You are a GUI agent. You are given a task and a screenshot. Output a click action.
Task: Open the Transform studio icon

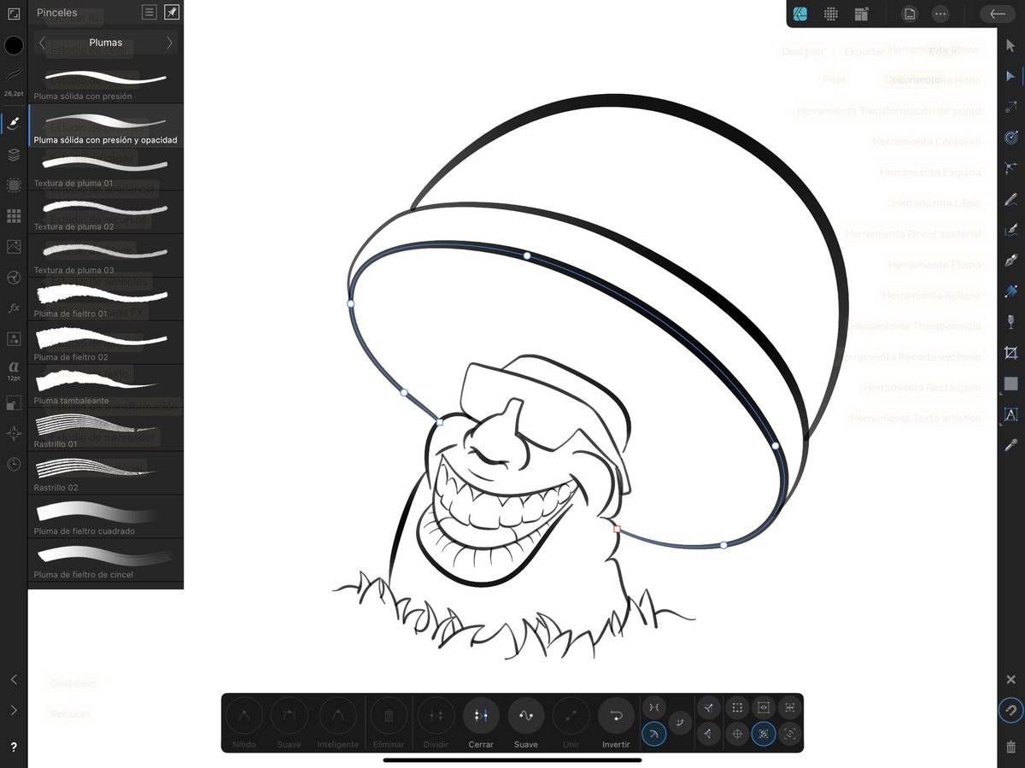[x=14, y=402]
